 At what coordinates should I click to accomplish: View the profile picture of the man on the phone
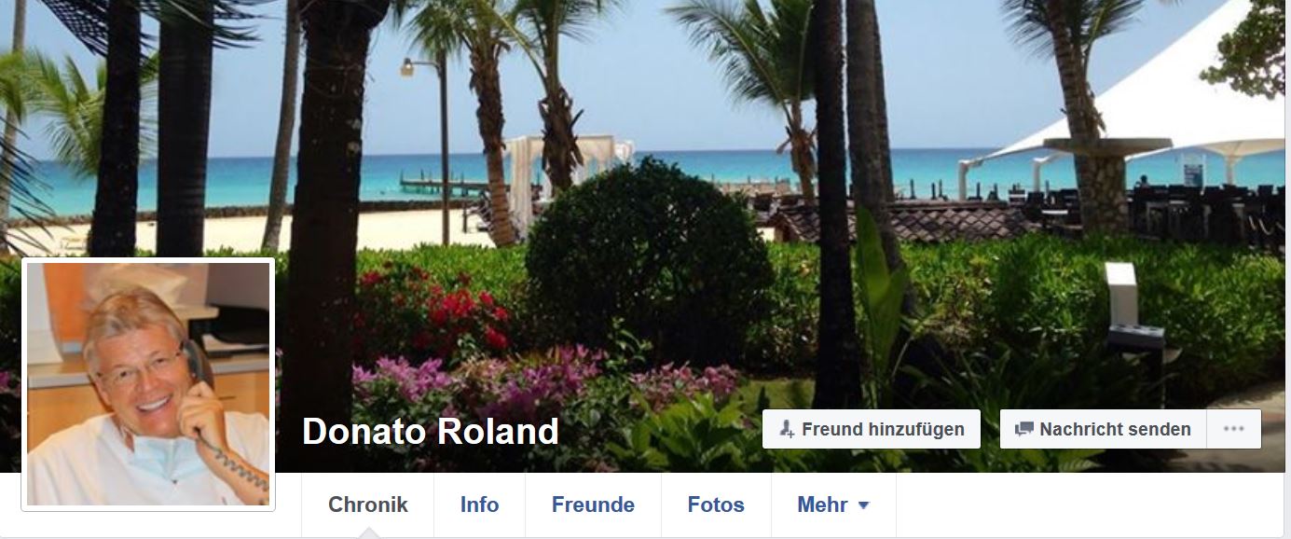click(148, 384)
